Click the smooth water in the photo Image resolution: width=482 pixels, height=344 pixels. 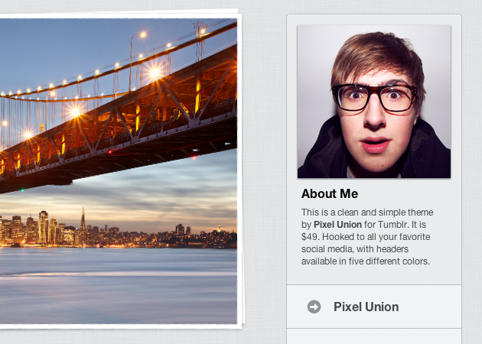(x=119, y=286)
